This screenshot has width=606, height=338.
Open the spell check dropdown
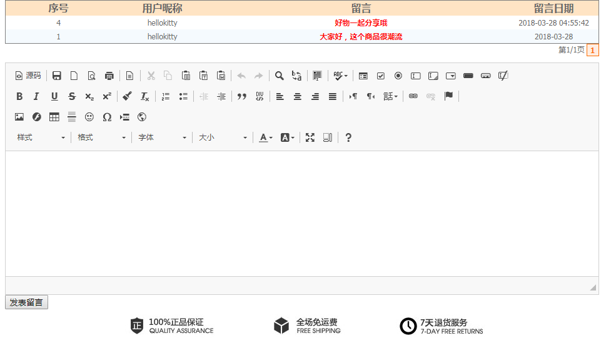[340, 76]
